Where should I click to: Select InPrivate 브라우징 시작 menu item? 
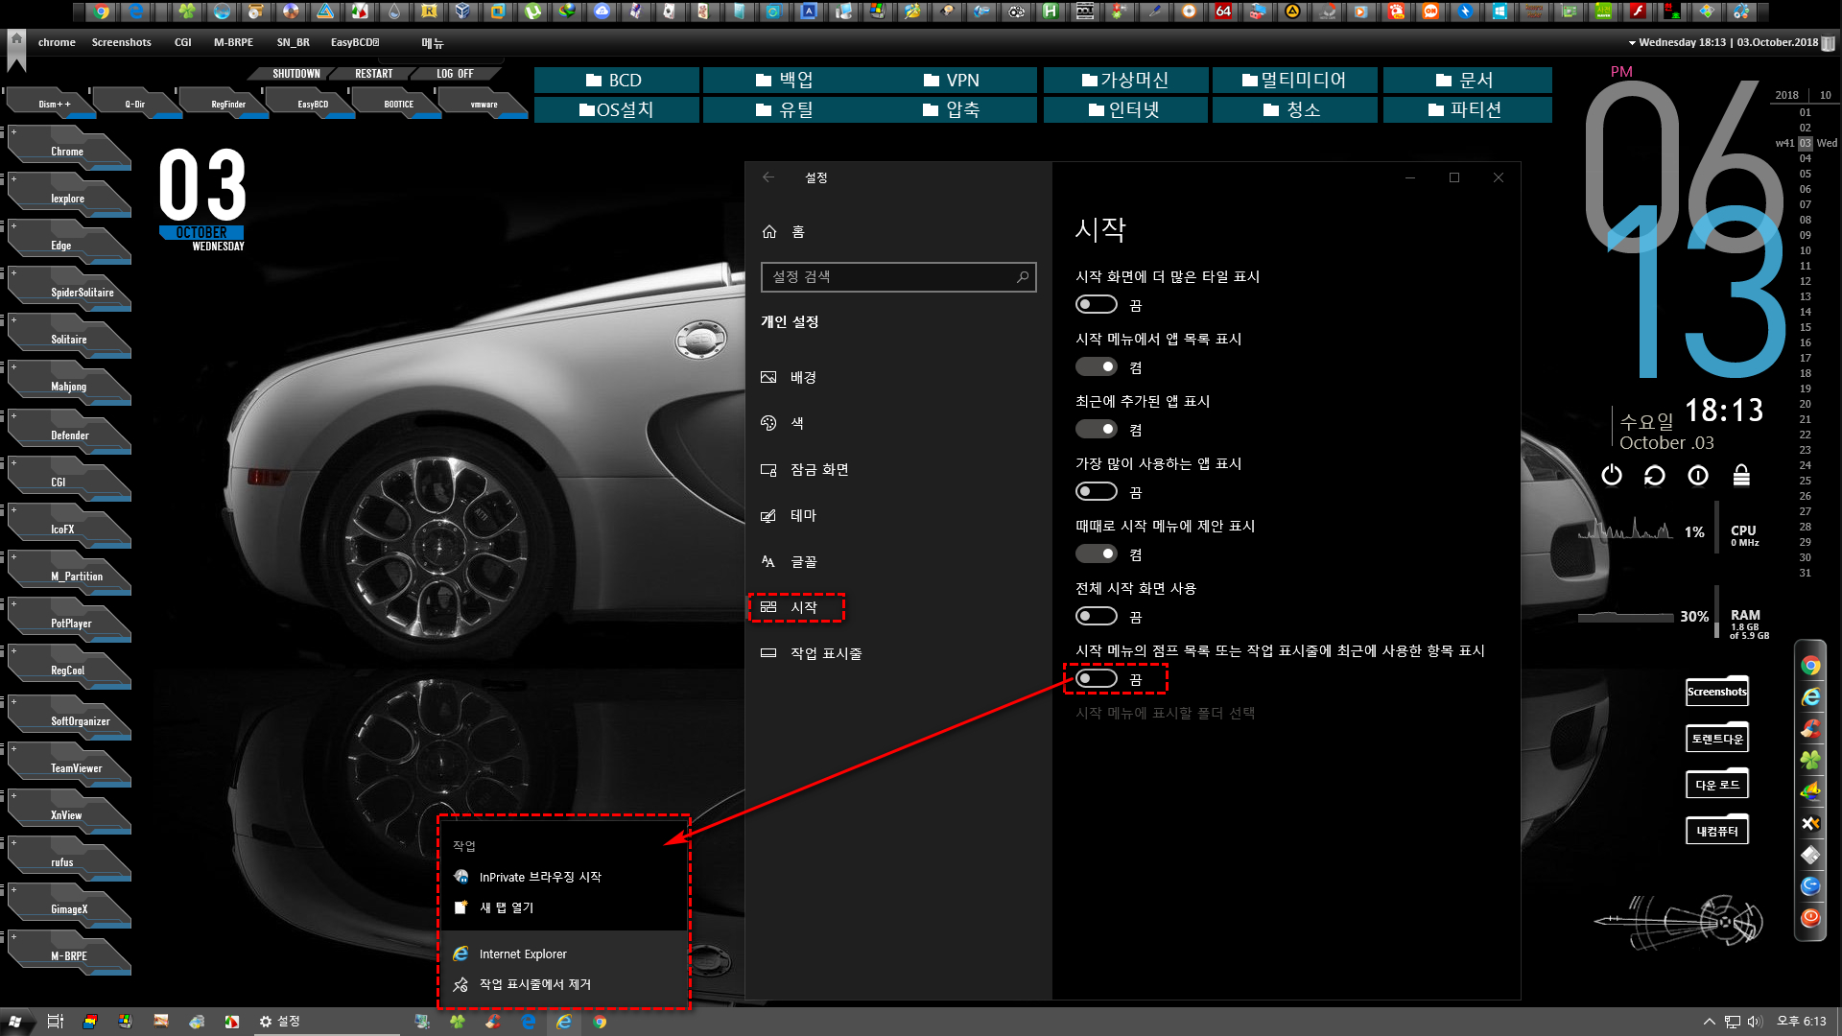tap(541, 877)
